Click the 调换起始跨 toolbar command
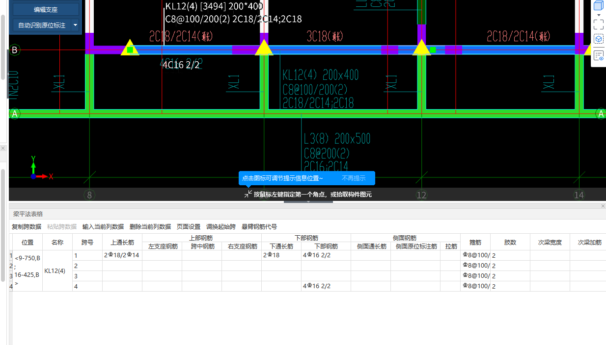Viewport: 606px width, 345px height. point(221,226)
